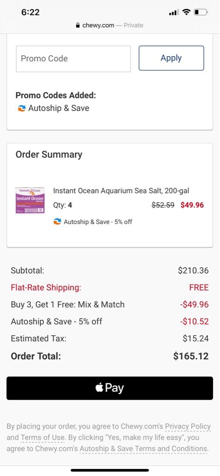Click the Apply promo code button

pyautogui.click(x=171, y=58)
